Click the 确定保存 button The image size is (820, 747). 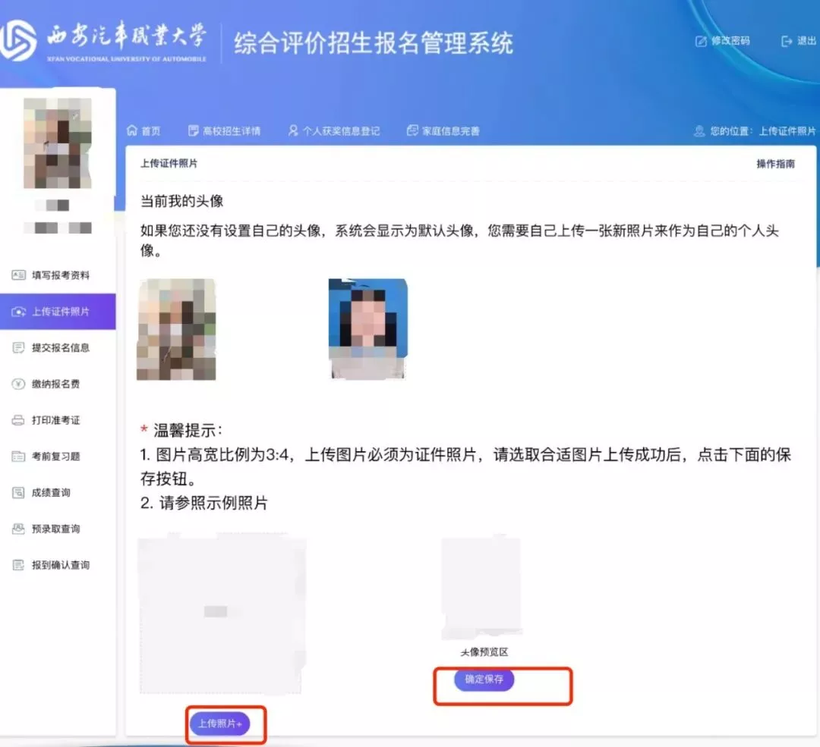[x=483, y=680]
